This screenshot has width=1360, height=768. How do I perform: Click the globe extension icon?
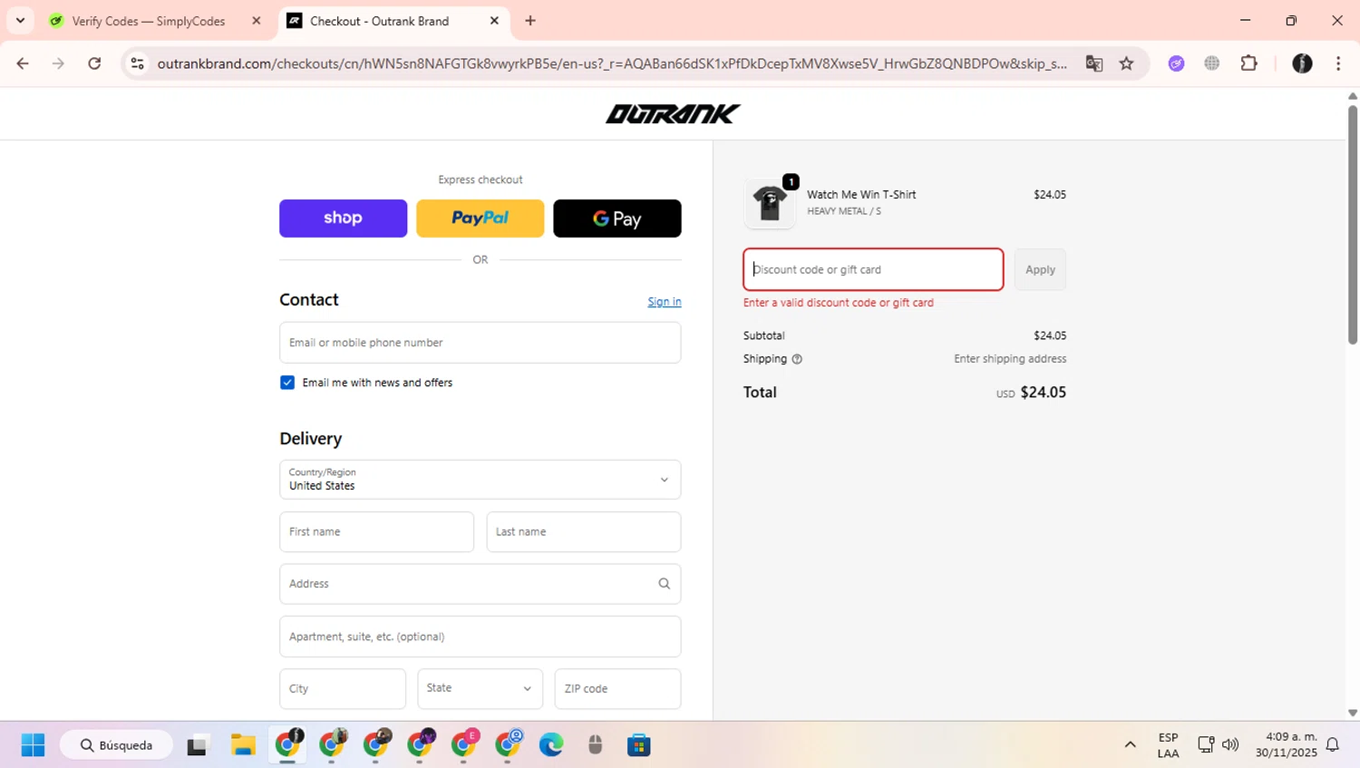1212,63
